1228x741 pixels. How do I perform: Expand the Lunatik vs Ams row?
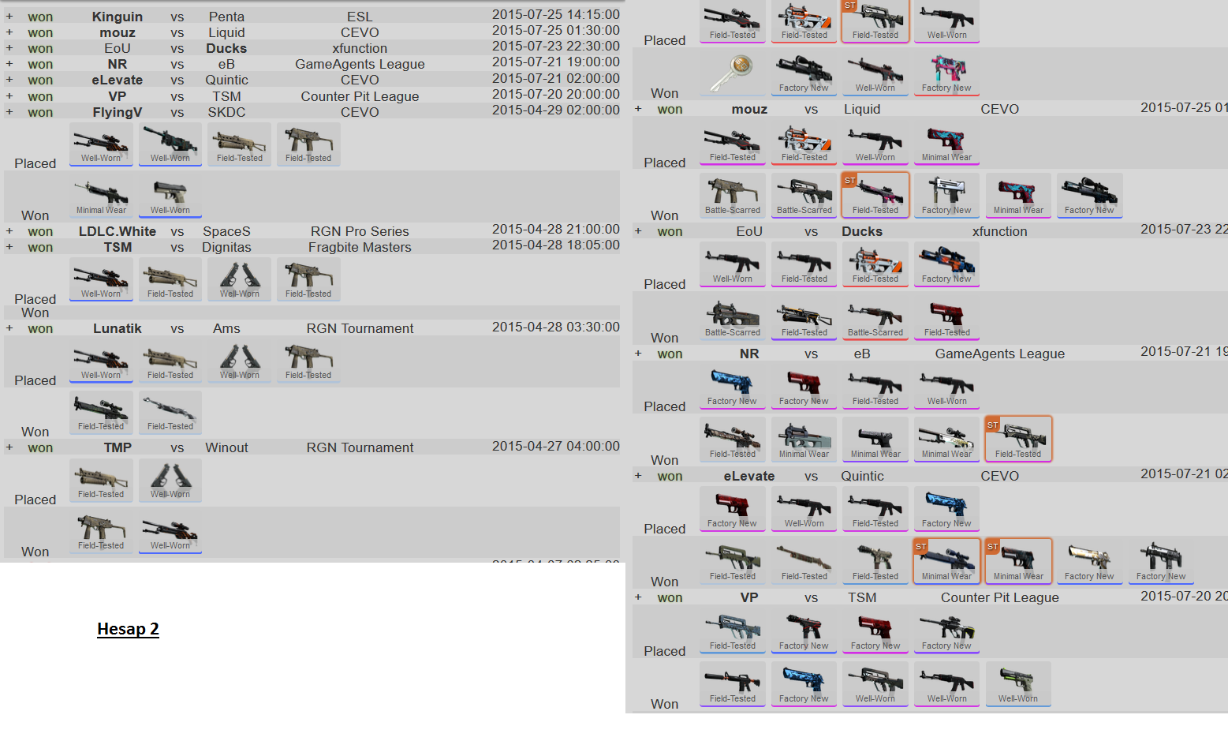pos(9,328)
